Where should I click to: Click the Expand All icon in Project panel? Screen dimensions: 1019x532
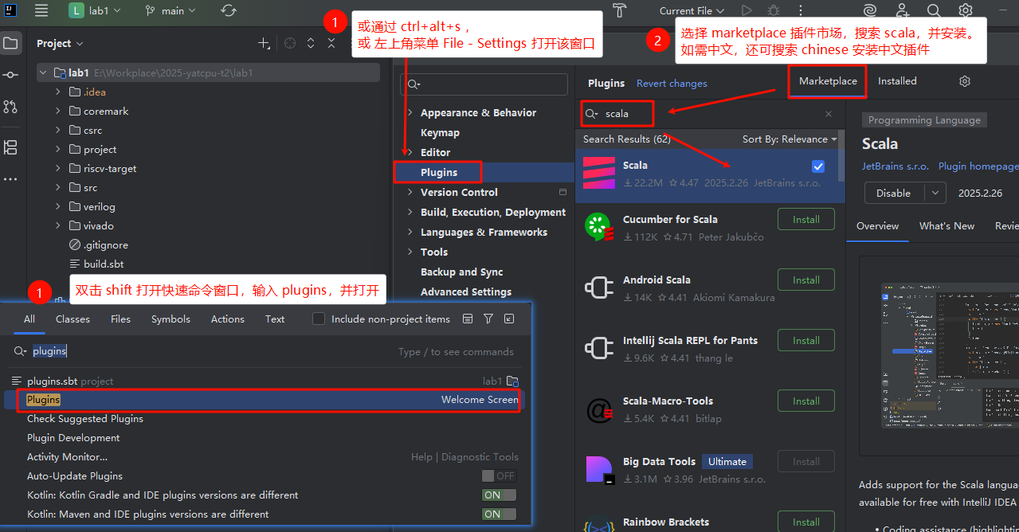[311, 43]
